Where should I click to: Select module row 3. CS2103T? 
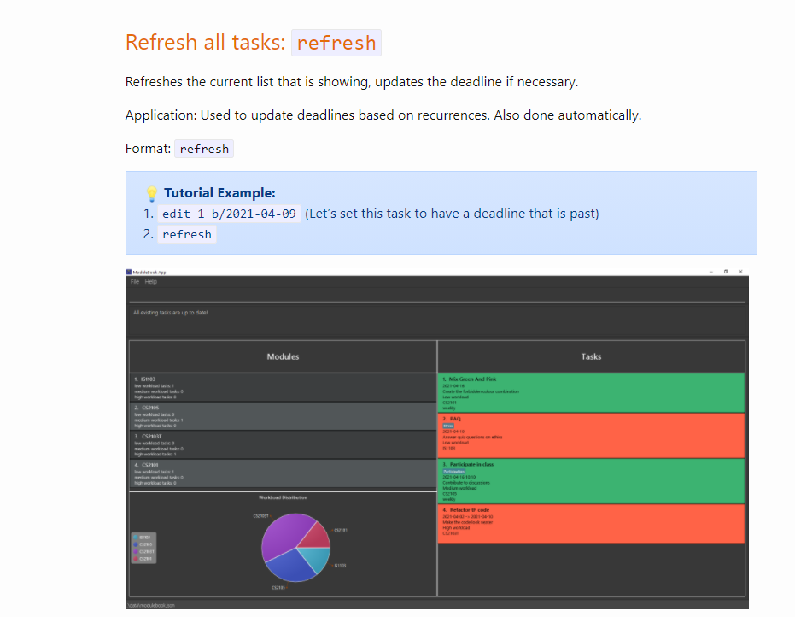click(x=283, y=445)
